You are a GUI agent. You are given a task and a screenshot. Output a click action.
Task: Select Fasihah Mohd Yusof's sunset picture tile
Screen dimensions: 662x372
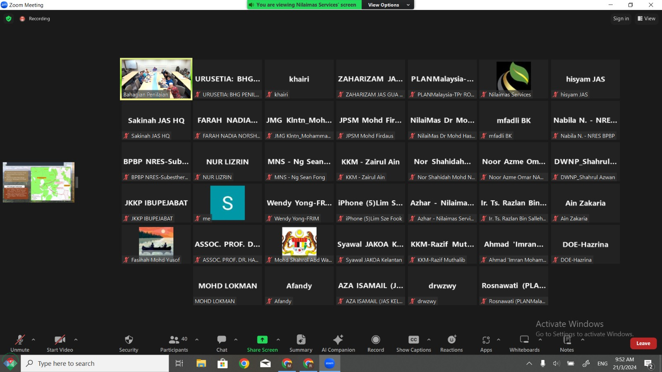pyautogui.click(x=156, y=244)
